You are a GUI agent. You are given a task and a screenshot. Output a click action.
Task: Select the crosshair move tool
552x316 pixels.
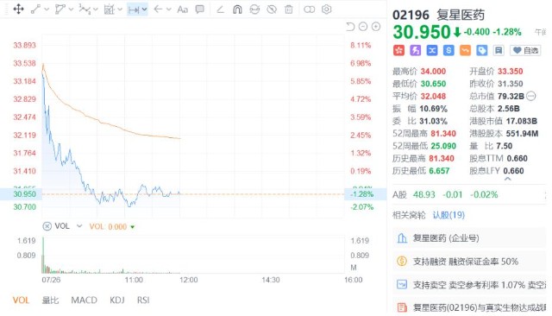click(18, 9)
